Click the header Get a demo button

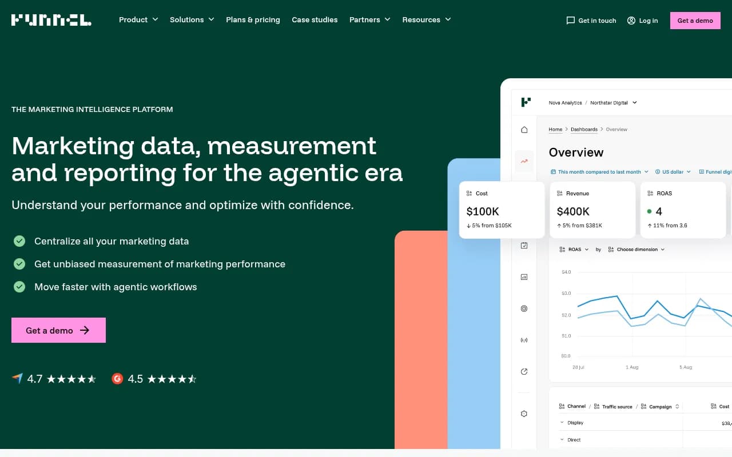pos(695,20)
